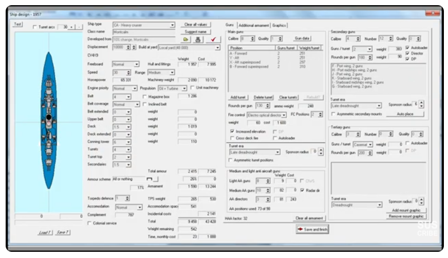Screen dimensions: 448x258
Task: Uncheck secondary guns Director checkbox
Action: [x=407, y=53]
